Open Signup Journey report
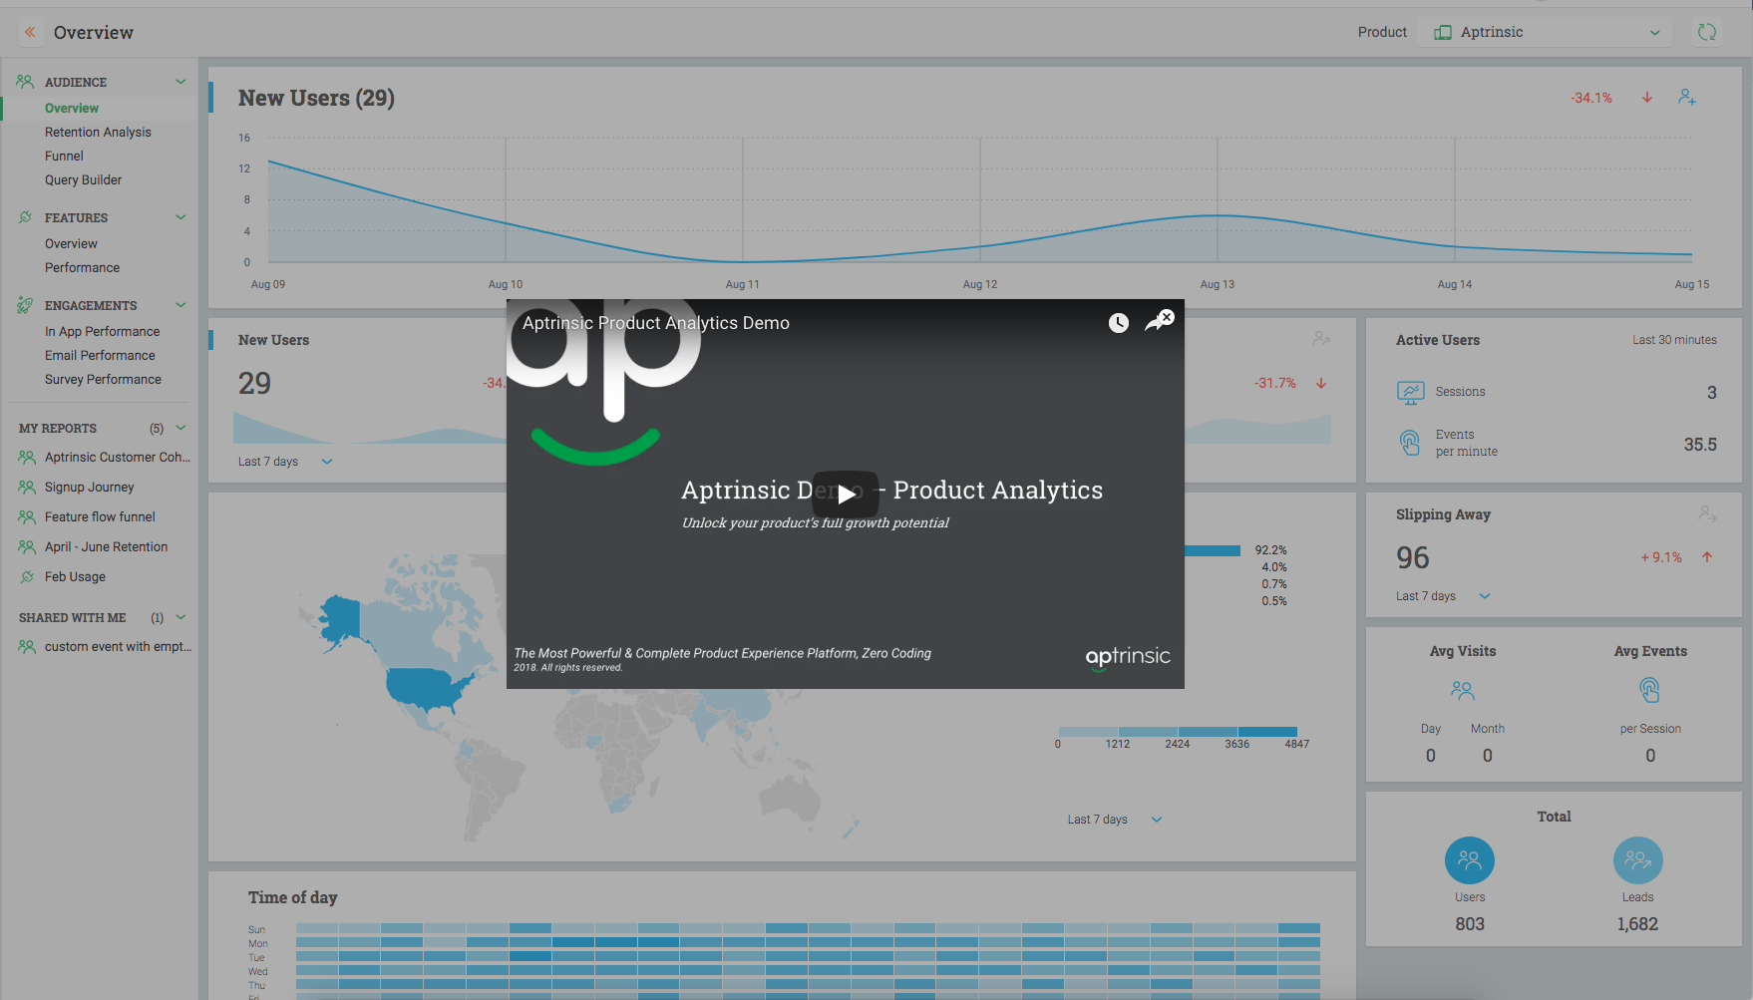1753x1000 pixels. pyautogui.click(x=89, y=487)
